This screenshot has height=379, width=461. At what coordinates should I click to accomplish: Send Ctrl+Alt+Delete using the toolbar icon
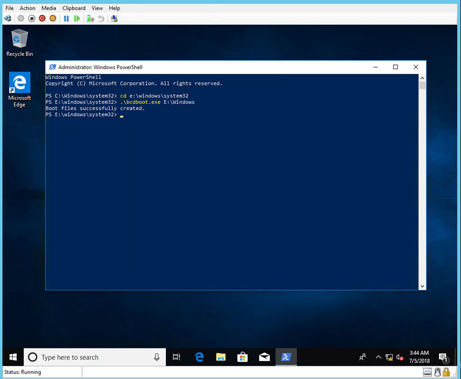(8, 18)
